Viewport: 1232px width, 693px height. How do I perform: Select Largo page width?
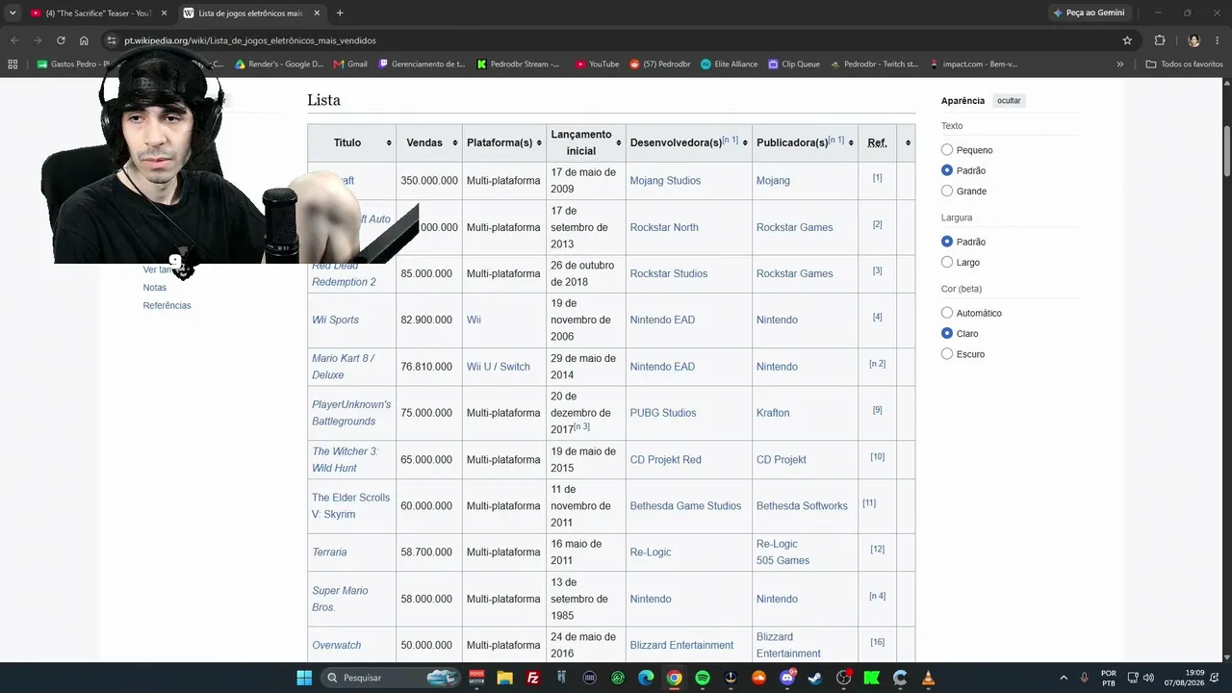pos(947,262)
